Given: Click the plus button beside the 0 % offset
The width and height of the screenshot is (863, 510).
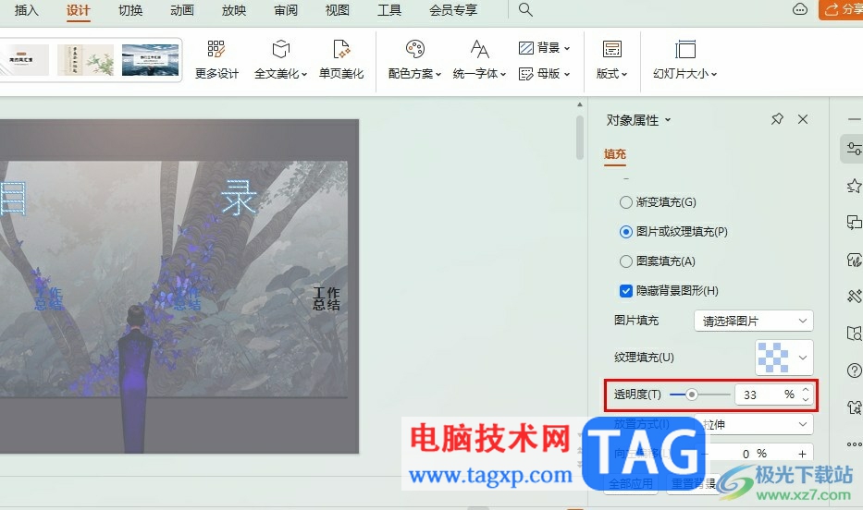Looking at the screenshot, I should point(803,454).
